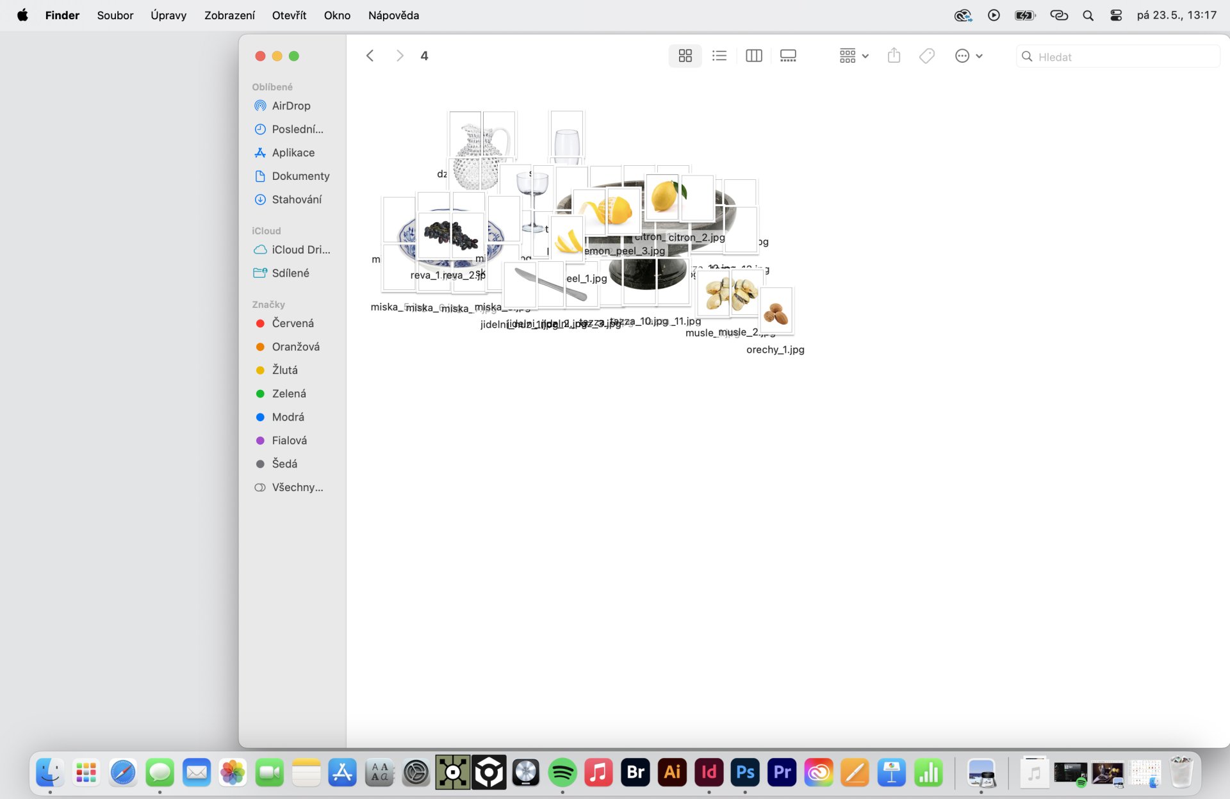This screenshot has height=799, width=1230.
Task: Switch to icon view in toolbar
Action: pos(685,56)
